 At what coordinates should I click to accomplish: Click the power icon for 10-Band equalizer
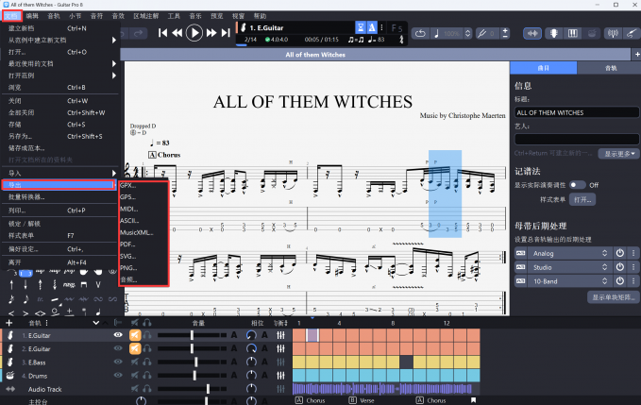[620, 281]
